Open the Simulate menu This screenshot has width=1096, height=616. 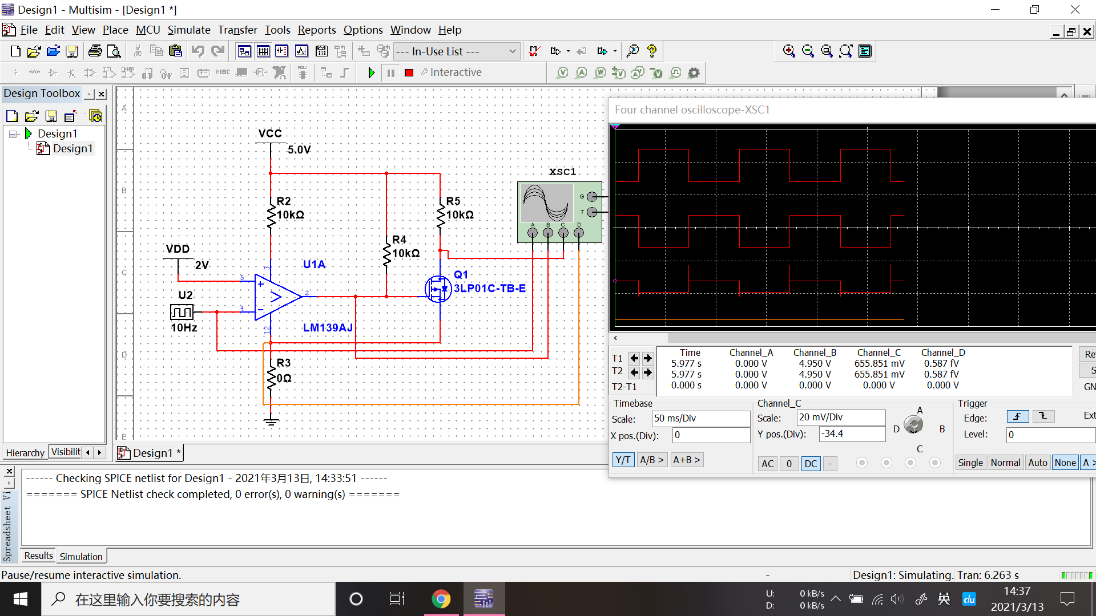[x=188, y=30]
